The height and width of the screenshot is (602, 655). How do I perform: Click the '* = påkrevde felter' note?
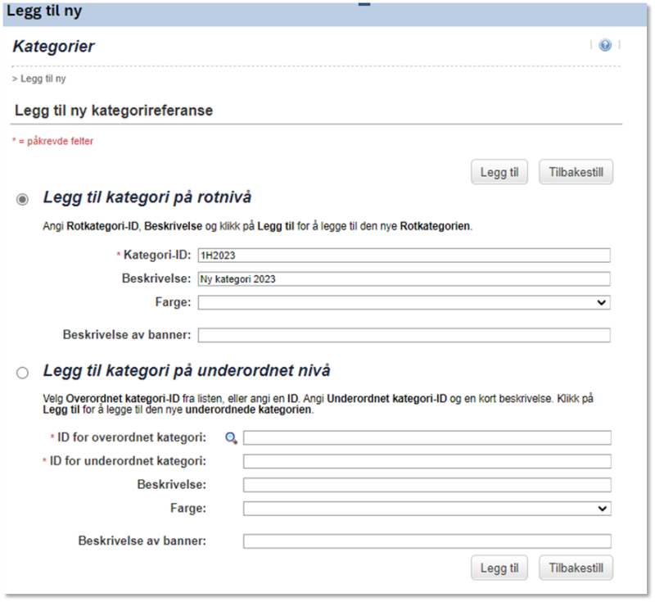pos(52,141)
